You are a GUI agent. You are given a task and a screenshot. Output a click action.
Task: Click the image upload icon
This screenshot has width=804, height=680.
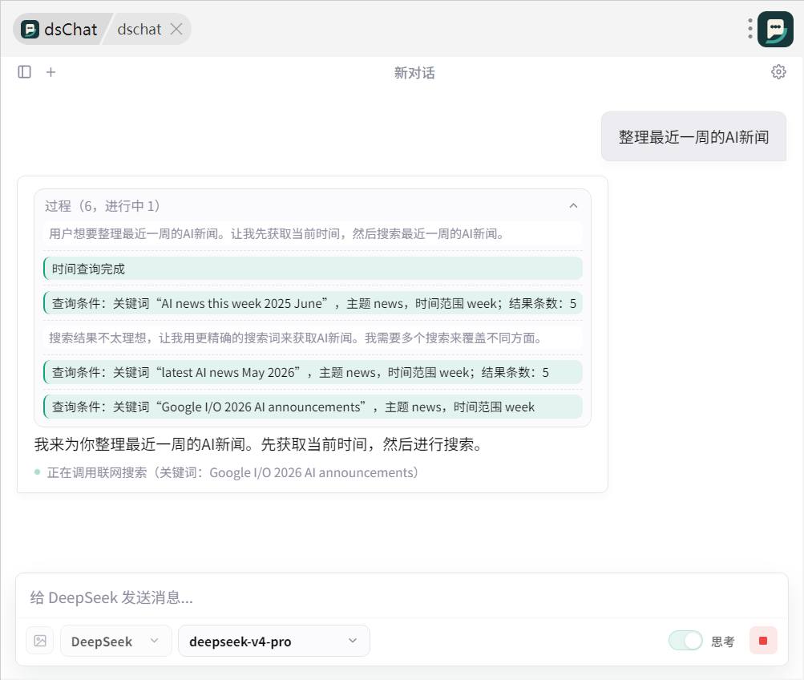40,641
